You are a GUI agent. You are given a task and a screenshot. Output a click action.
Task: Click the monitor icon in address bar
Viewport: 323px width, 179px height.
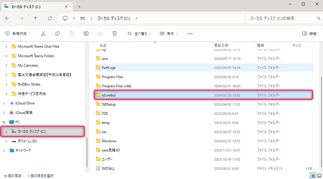click(65, 18)
